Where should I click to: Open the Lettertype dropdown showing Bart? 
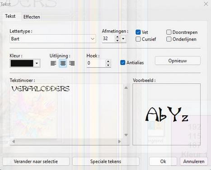(53, 39)
